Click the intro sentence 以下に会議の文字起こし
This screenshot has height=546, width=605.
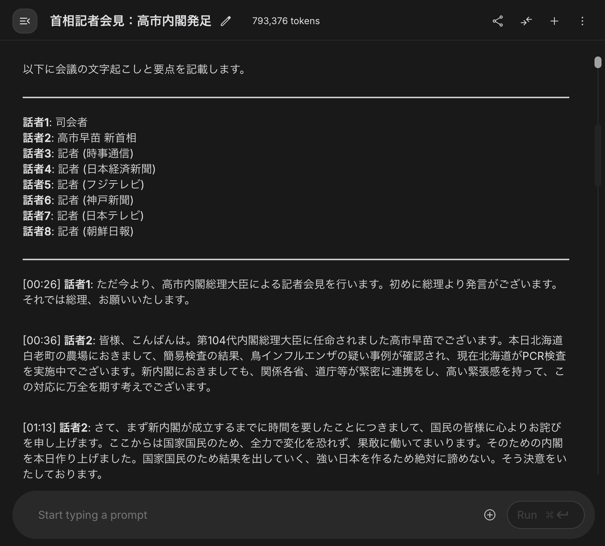click(135, 69)
